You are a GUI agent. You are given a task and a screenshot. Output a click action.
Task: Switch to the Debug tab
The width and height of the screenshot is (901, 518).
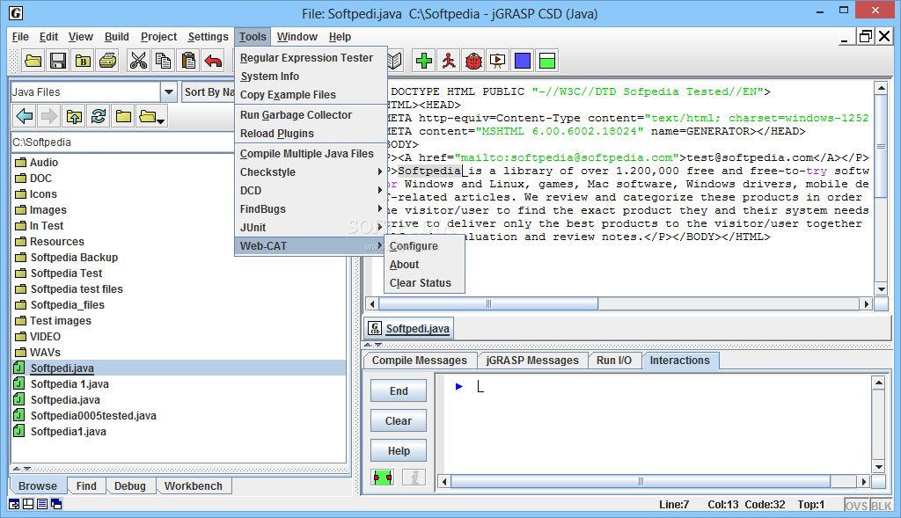(x=130, y=486)
